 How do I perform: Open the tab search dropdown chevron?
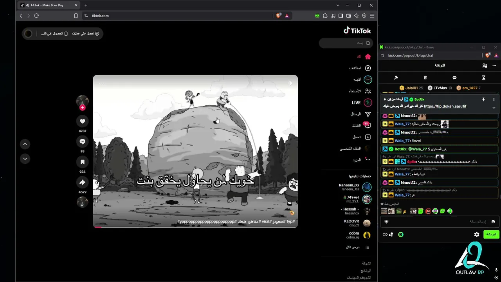(338, 5)
